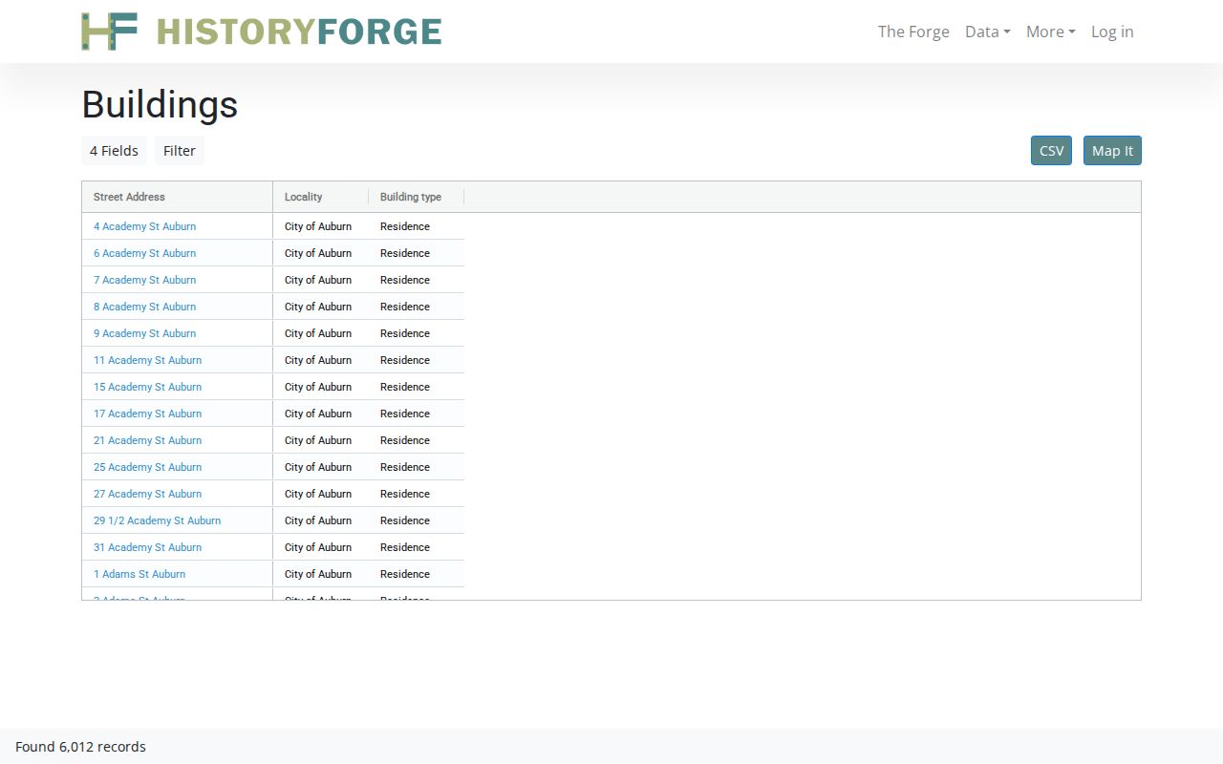Expand the Data dropdown menu
Screen dimensions: 1223x764
click(x=987, y=32)
